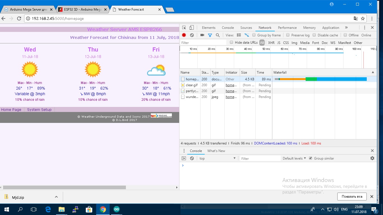Toggle the device toolbar icon
Screen dimensions: 383x215
point(191,28)
